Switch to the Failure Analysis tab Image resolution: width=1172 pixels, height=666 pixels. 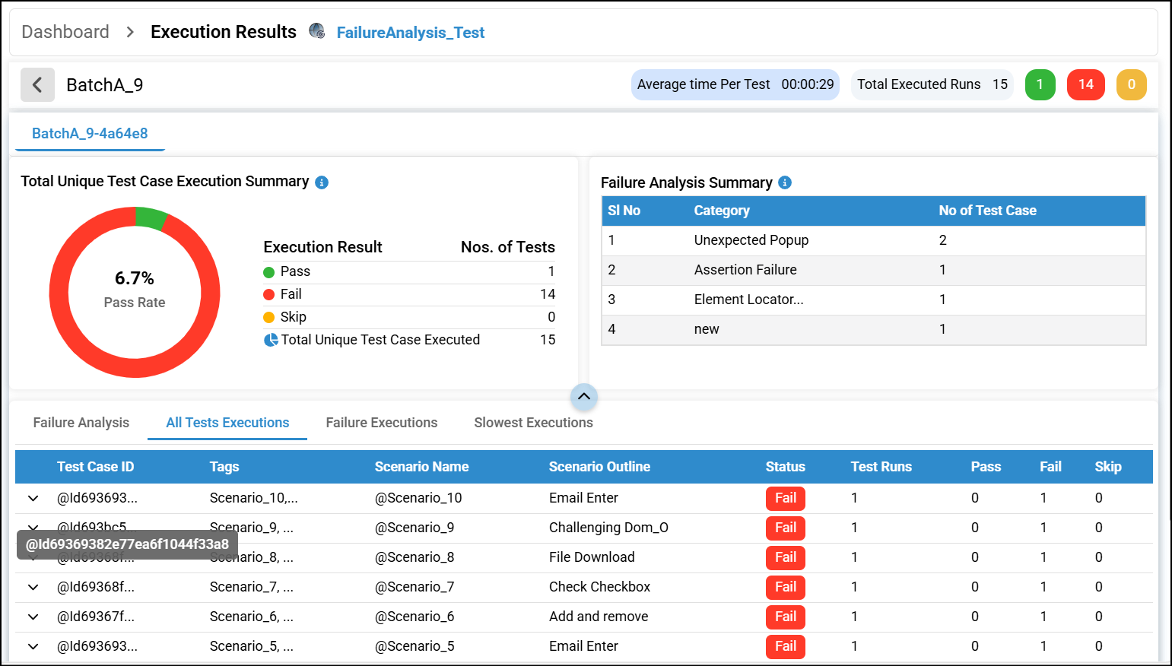point(81,423)
